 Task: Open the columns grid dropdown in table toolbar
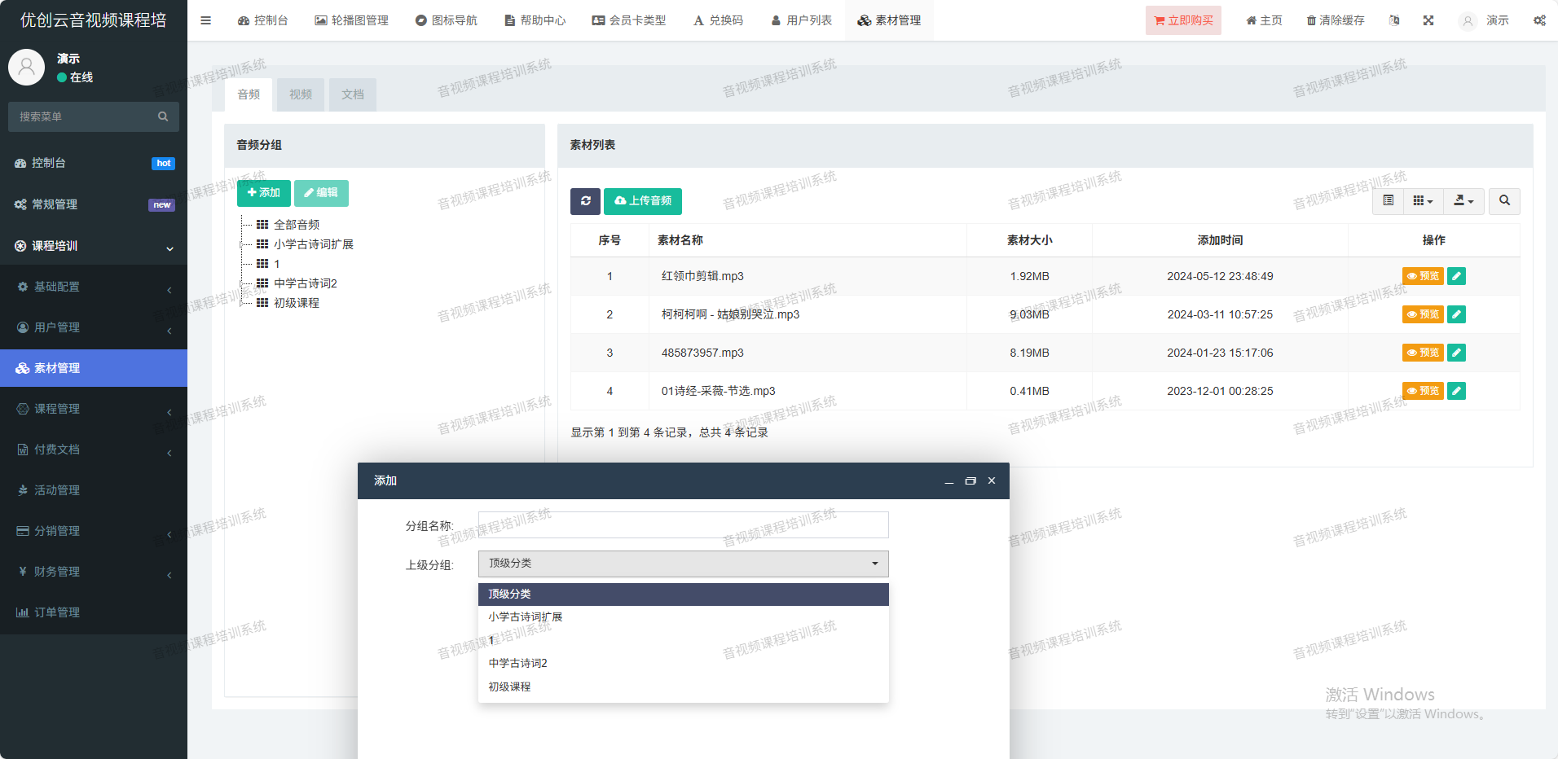[x=1423, y=201]
